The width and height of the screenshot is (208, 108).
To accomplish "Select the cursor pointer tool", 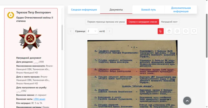I will tap(160, 31).
